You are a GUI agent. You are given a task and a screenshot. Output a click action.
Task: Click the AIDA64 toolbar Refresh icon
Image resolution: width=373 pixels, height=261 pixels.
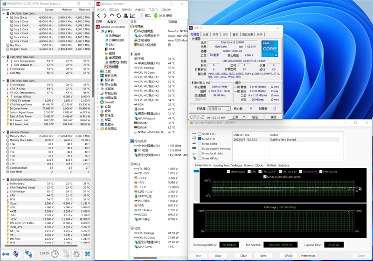[x=118, y=15]
